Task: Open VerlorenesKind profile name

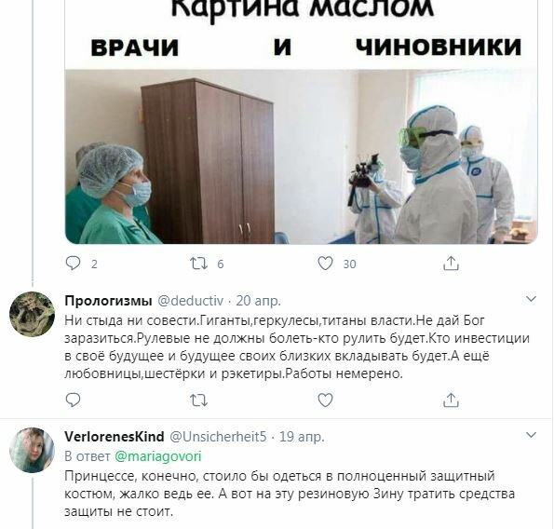Action: click(x=115, y=437)
